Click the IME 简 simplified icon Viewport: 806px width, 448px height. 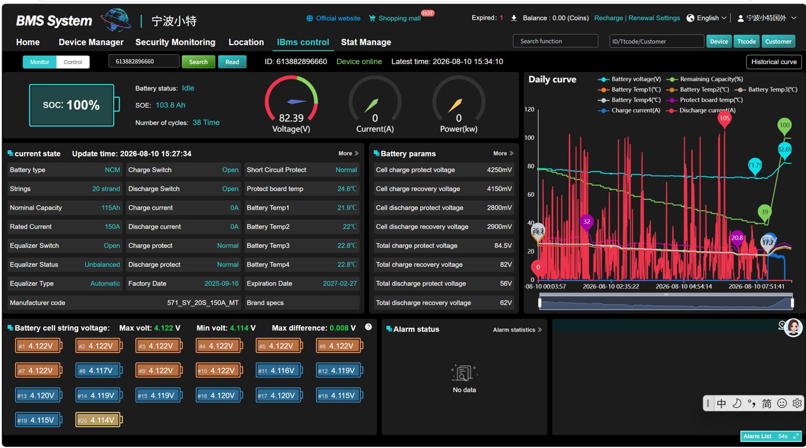[767, 403]
